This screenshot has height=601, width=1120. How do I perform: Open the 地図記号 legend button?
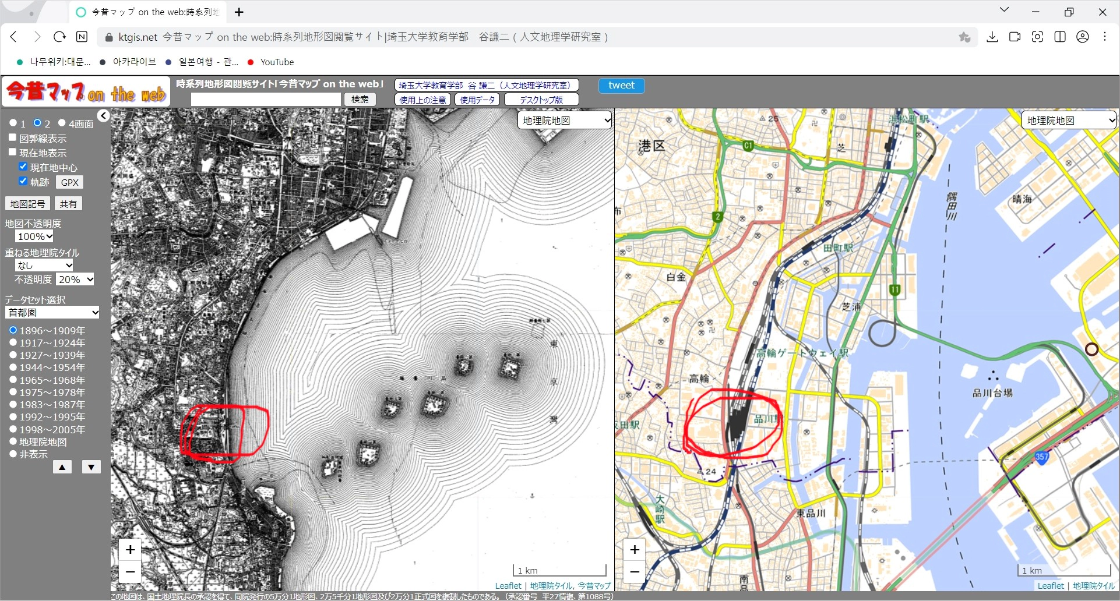(27, 204)
